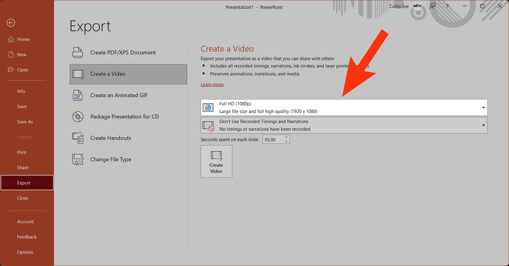
Task: Click the Create an Animated GIF icon
Action: coord(78,95)
